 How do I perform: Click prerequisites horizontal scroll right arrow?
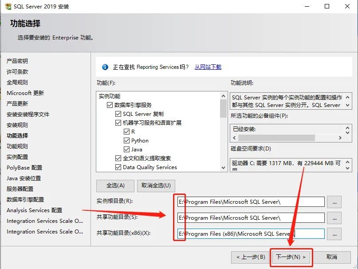pyautogui.click(x=340, y=138)
